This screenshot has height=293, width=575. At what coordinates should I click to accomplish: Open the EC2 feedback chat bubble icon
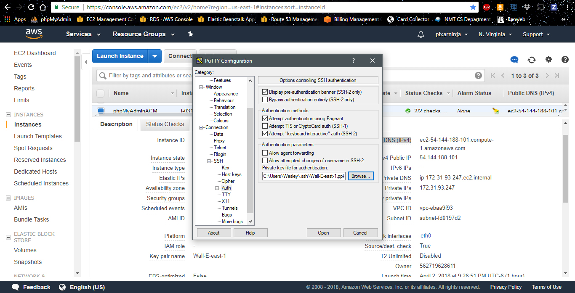[x=514, y=60]
